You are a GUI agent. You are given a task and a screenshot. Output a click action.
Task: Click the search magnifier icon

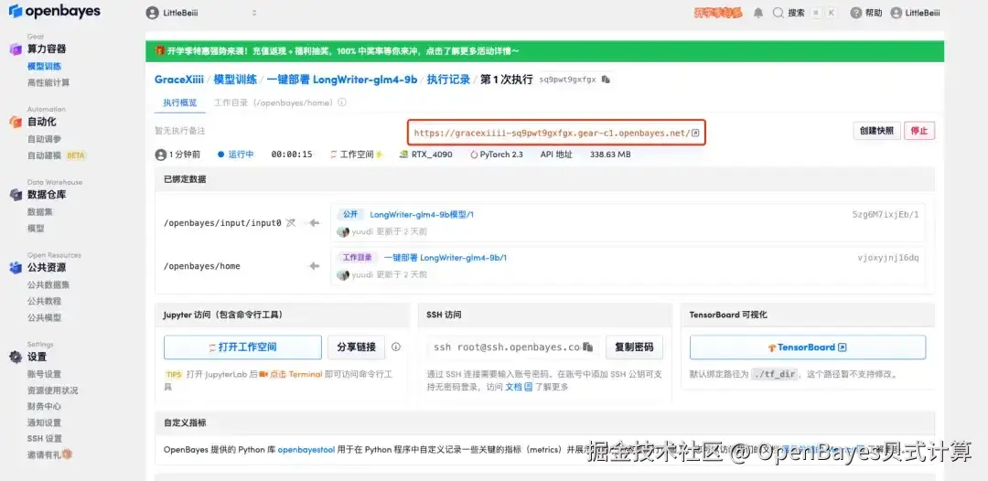[x=779, y=13]
